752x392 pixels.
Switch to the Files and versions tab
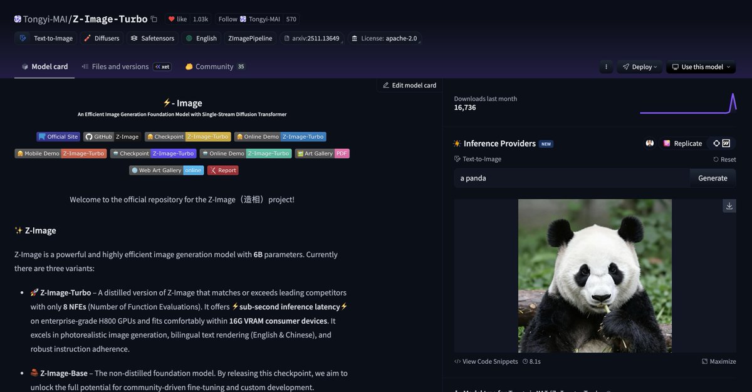pyautogui.click(x=120, y=66)
